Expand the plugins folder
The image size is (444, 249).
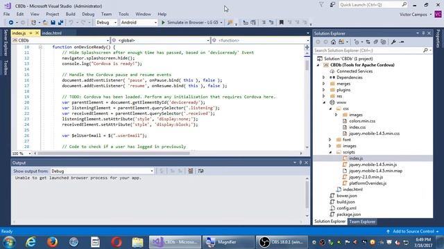pyautogui.click(x=324, y=90)
